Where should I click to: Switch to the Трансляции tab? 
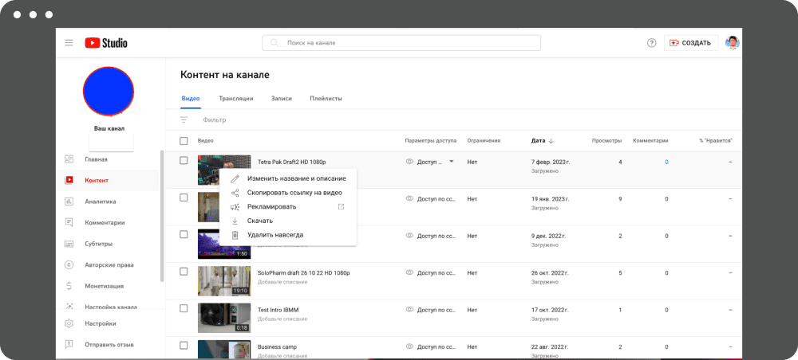coord(236,99)
